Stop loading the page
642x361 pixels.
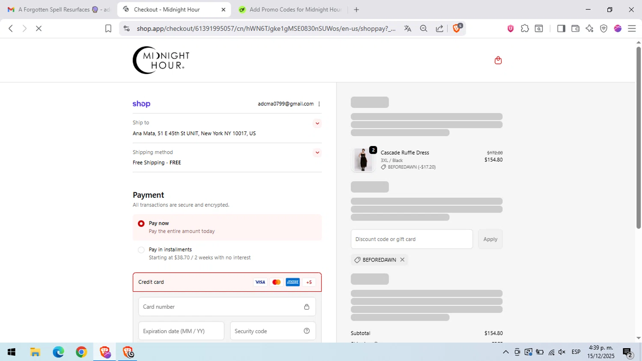click(x=39, y=28)
